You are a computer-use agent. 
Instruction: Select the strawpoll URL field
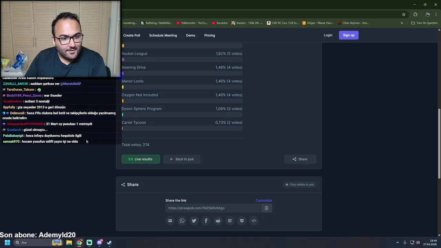point(214,208)
